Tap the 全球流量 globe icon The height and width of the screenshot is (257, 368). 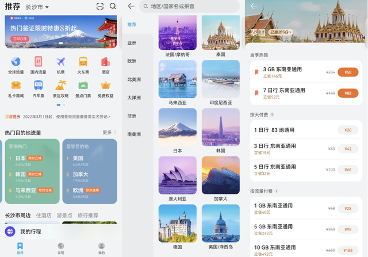(16, 62)
